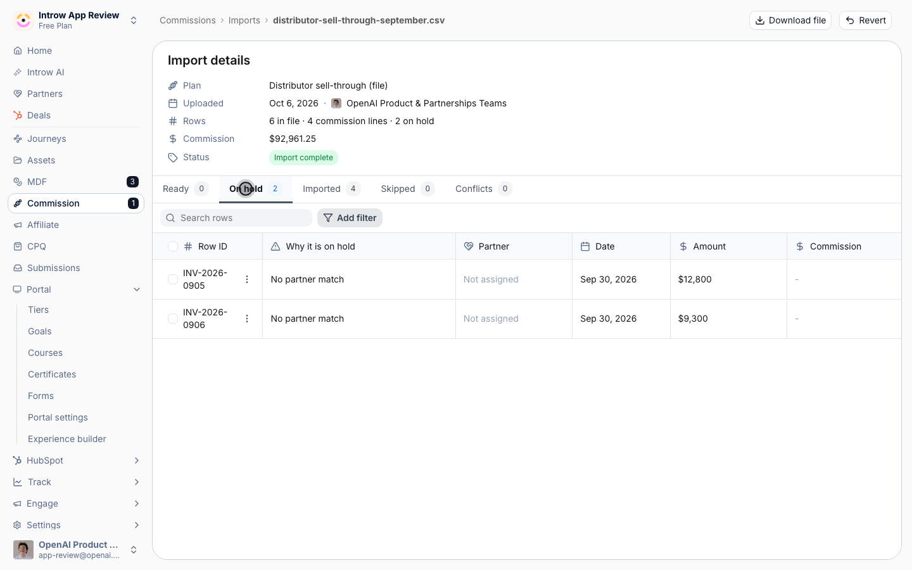
Task: Open row actions menu for INV-2026-0905
Action: tap(247, 279)
